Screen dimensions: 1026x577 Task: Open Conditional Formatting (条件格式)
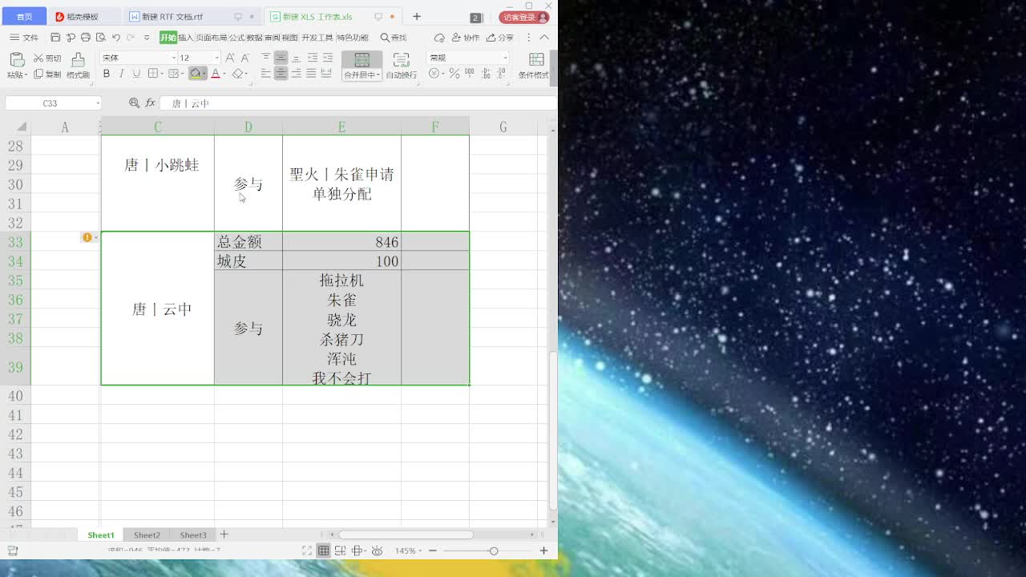pyautogui.click(x=534, y=67)
